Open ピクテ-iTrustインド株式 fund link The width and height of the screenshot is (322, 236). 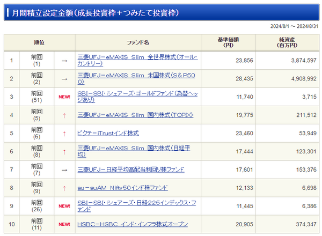(x=108, y=133)
